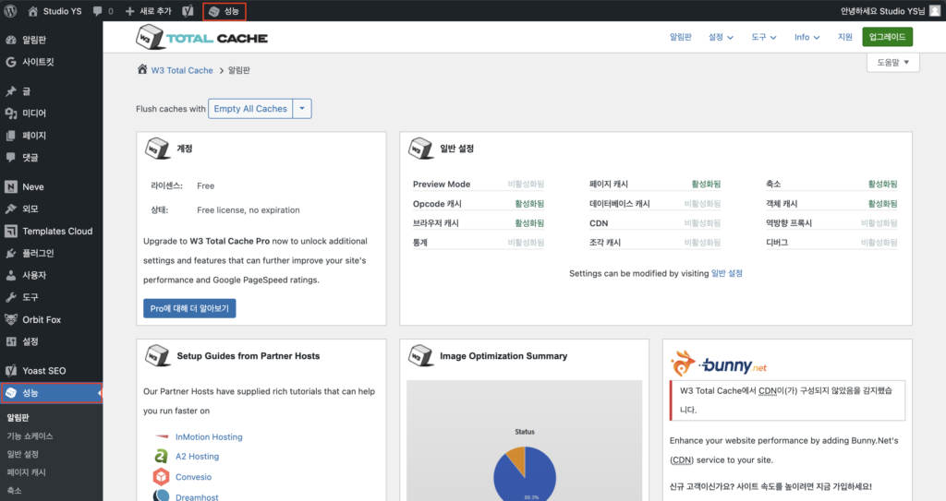This screenshot has width=946, height=501.
Task: Go to Studio YS site home
Action: pos(55,11)
